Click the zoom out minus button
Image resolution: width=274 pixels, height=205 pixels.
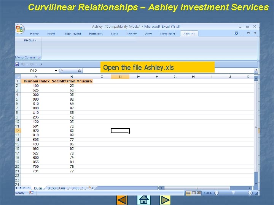(217, 193)
